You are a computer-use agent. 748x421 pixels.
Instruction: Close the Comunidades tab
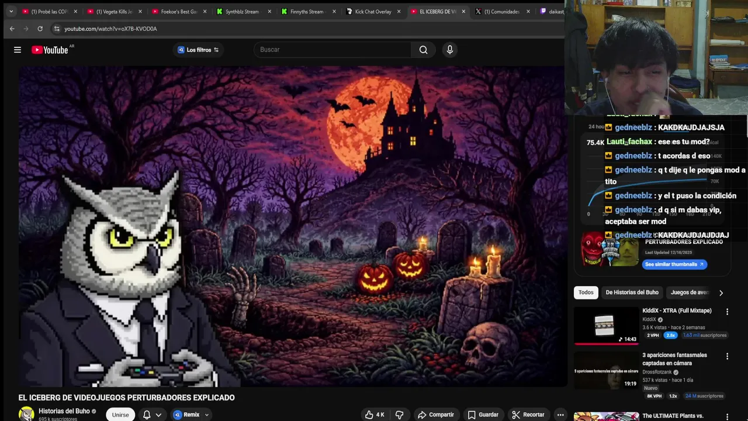[x=528, y=11]
